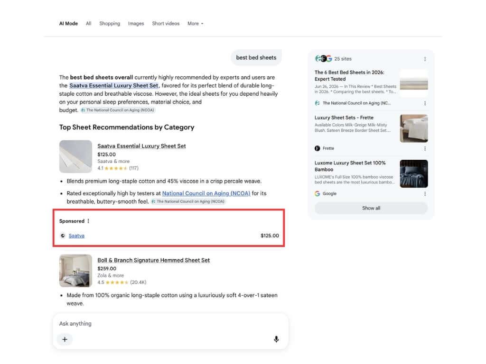Open the Boll & Branch product image
486x364 pixels.
tap(75, 271)
